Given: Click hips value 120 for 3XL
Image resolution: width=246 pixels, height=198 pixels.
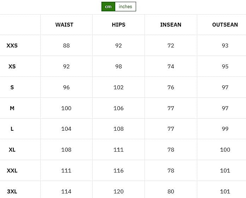Looking at the screenshot, I should pyautogui.click(x=118, y=192).
